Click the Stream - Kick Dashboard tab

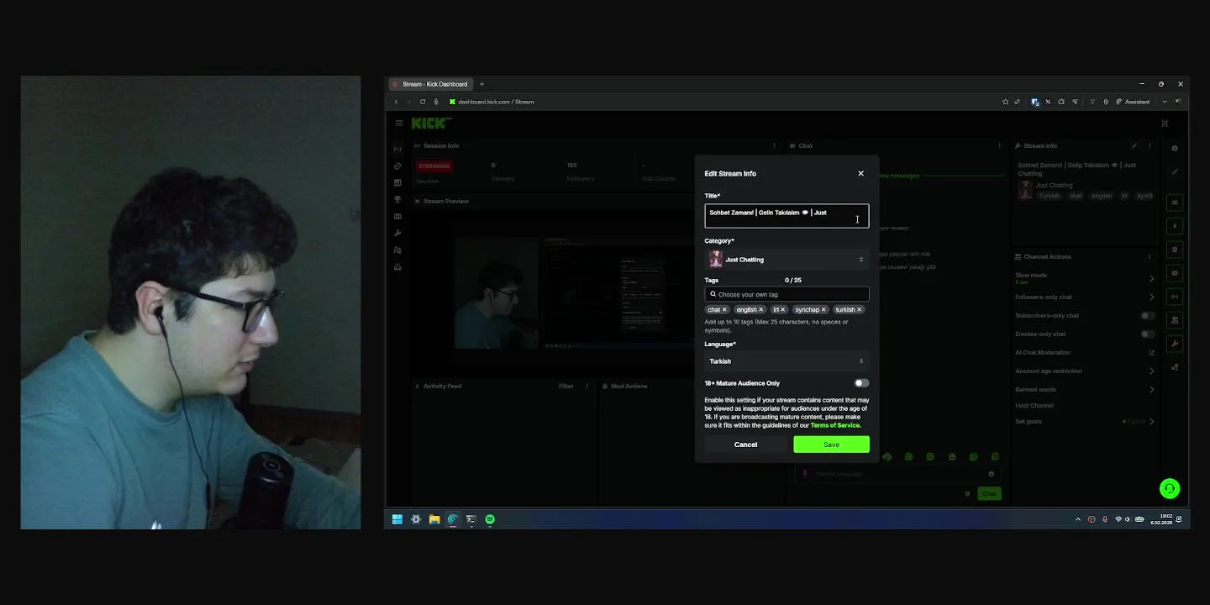(x=430, y=84)
